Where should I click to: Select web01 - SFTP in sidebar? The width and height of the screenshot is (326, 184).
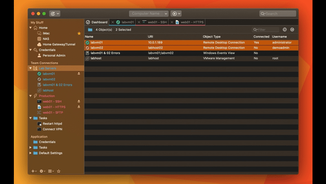coord(53,113)
